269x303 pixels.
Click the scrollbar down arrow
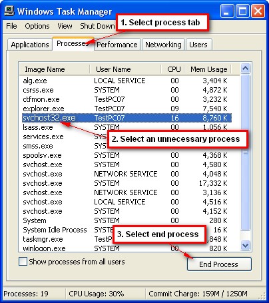245,246
